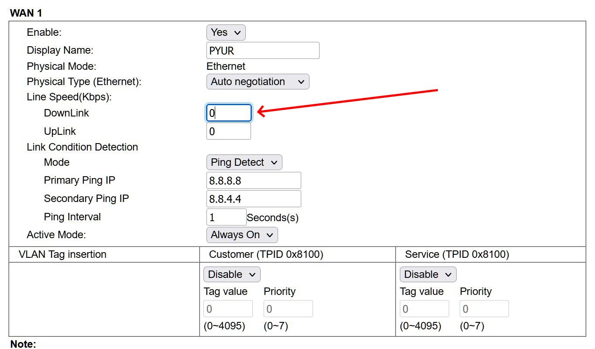
Task: Focus the DownLink line speed field
Action: point(229,113)
